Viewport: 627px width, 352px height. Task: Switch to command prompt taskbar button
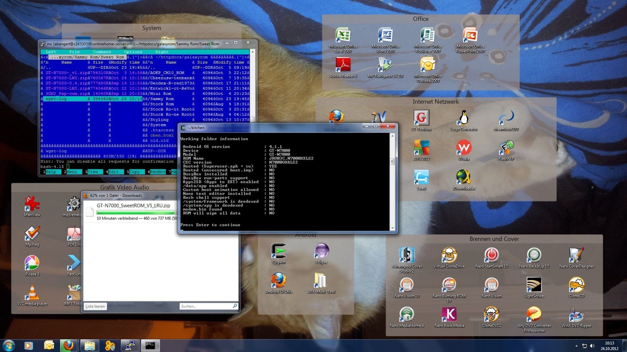(150, 345)
